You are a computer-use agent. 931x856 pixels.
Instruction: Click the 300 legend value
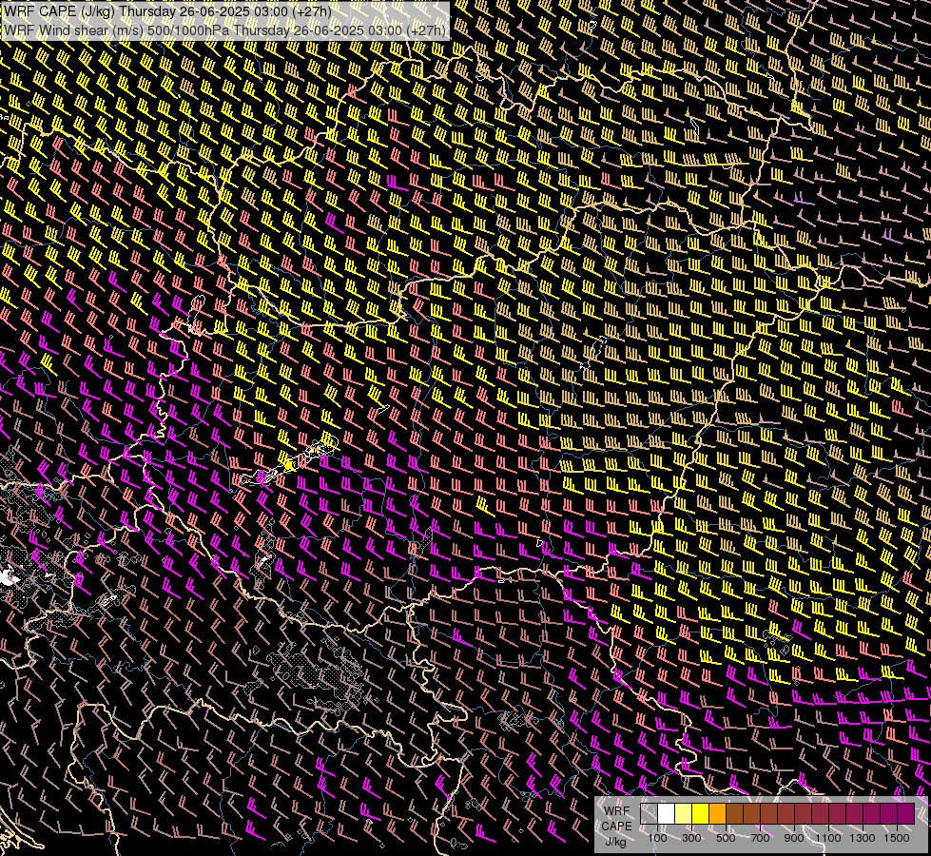tap(691, 838)
